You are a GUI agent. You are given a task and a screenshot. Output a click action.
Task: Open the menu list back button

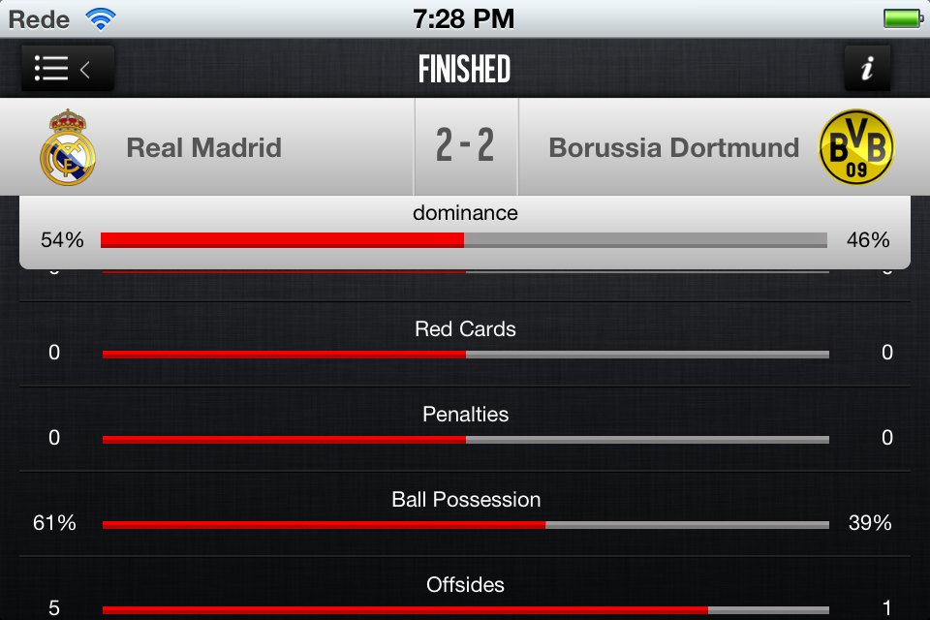click(x=67, y=69)
